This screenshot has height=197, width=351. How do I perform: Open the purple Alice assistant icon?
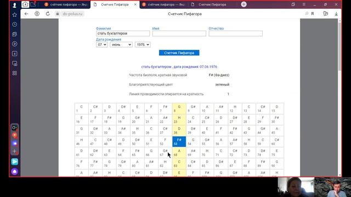[x=15, y=171]
